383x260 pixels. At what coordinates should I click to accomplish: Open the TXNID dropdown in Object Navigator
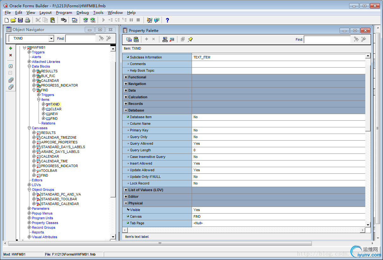tap(51, 39)
